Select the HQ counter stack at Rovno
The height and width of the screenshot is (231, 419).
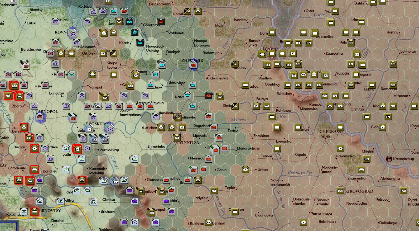coord(73,34)
